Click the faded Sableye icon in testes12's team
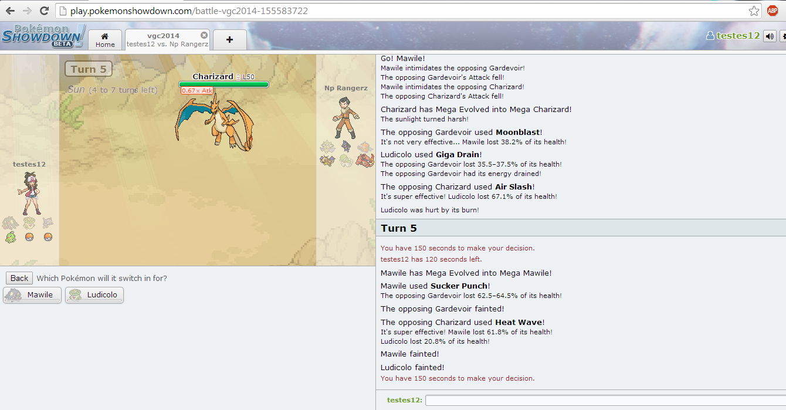This screenshot has height=410, width=786. point(48,223)
